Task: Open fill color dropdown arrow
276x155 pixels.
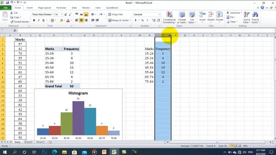Action: [64, 20]
